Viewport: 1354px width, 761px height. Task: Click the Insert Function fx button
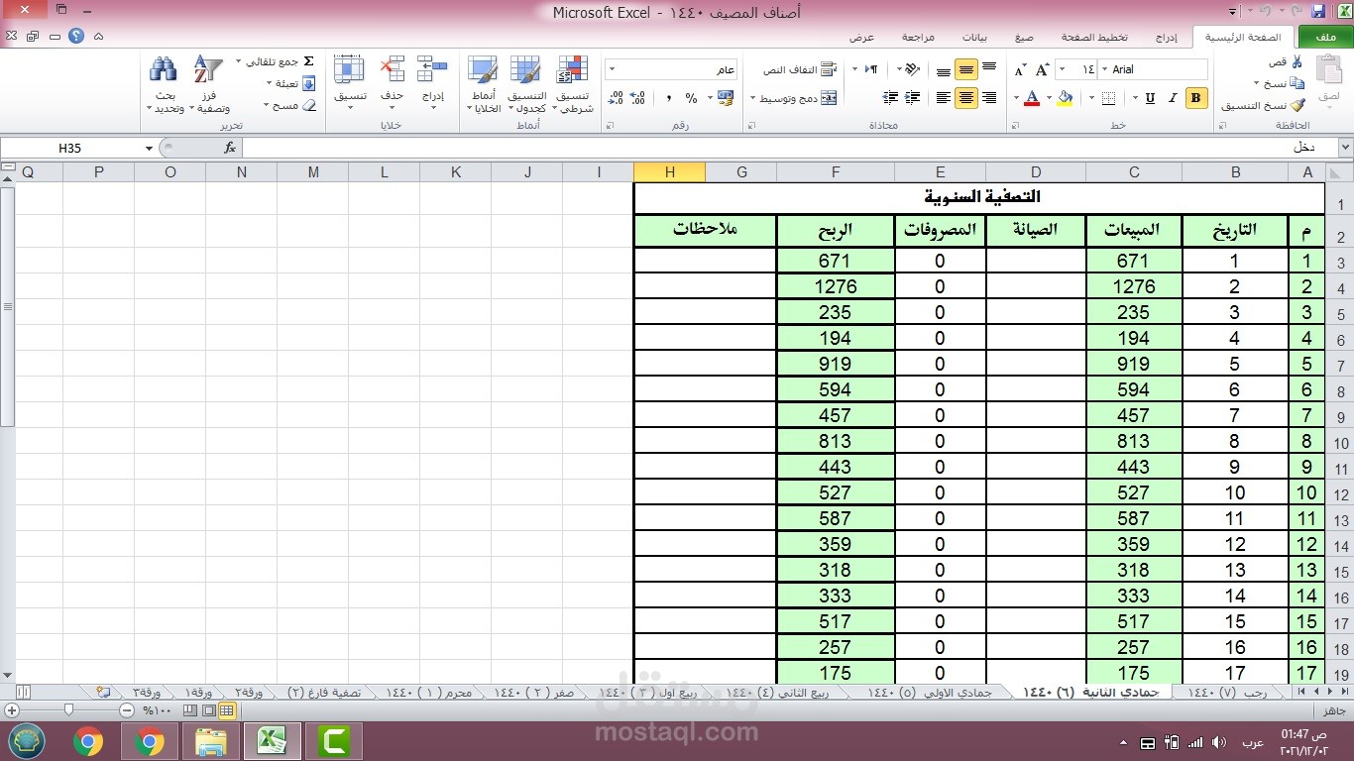point(230,148)
